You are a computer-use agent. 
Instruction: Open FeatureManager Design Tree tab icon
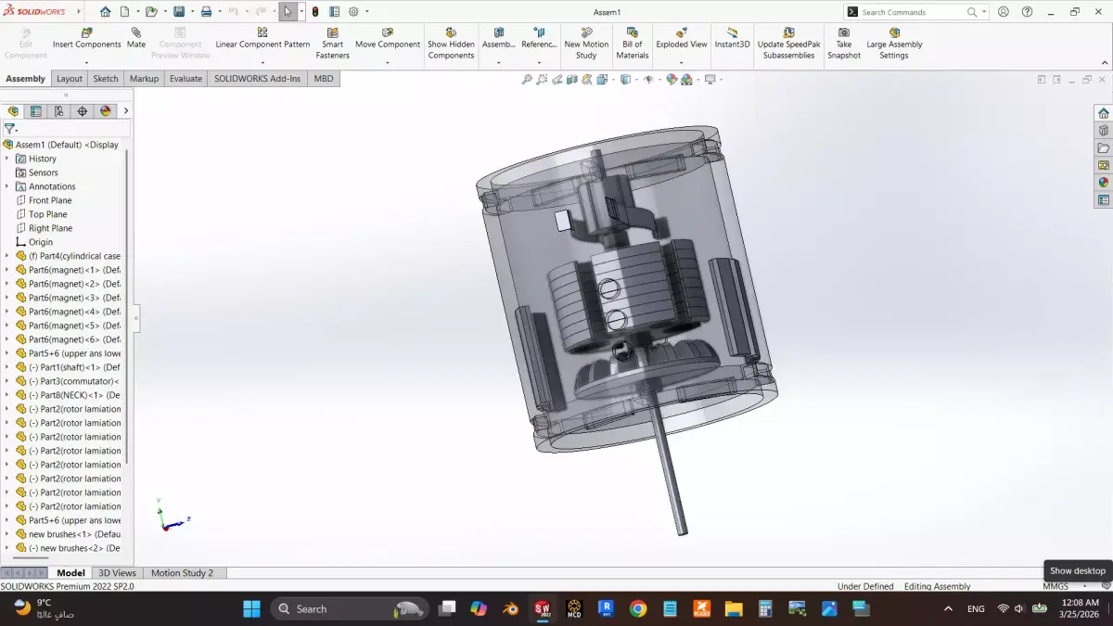(x=13, y=111)
